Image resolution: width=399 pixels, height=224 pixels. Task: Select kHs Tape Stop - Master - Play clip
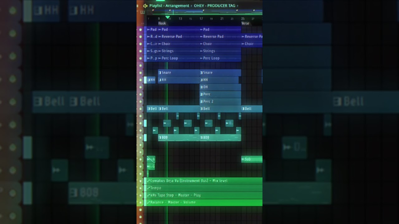point(204,195)
